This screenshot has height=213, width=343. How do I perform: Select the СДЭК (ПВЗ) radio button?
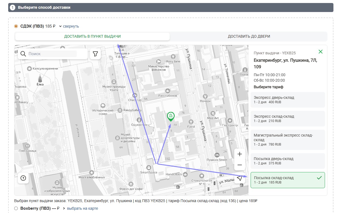pyautogui.click(x=16, y=26)
